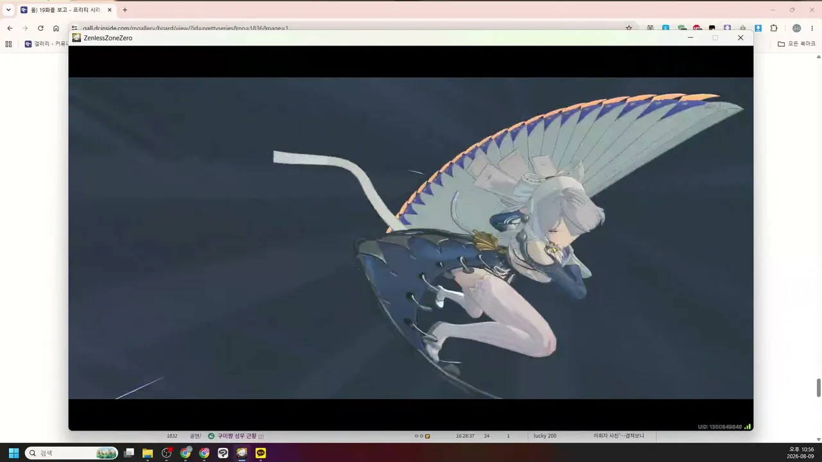The height and width of the screenshot is (462, 822).
Task: Open the 구미짱 성우 근황 post link
Action: click(x=236, y=436)
